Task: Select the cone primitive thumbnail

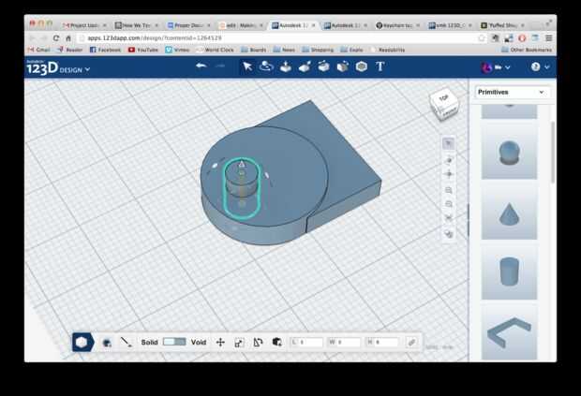Action: click(509, 210)
